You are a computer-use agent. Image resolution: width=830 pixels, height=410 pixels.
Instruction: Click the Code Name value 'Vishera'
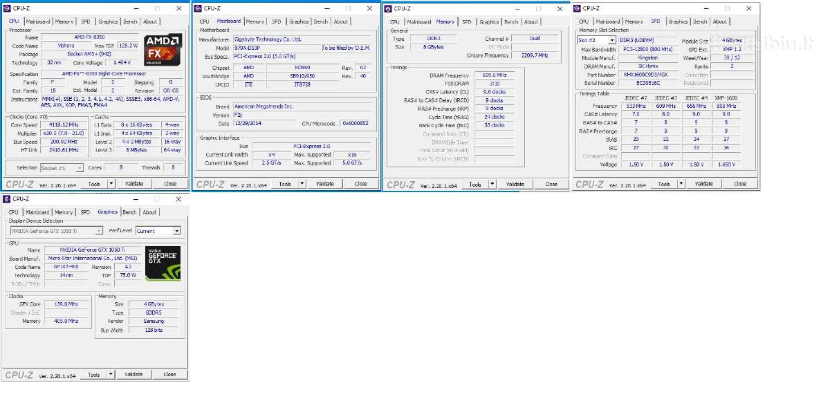(x=66, y=46)
